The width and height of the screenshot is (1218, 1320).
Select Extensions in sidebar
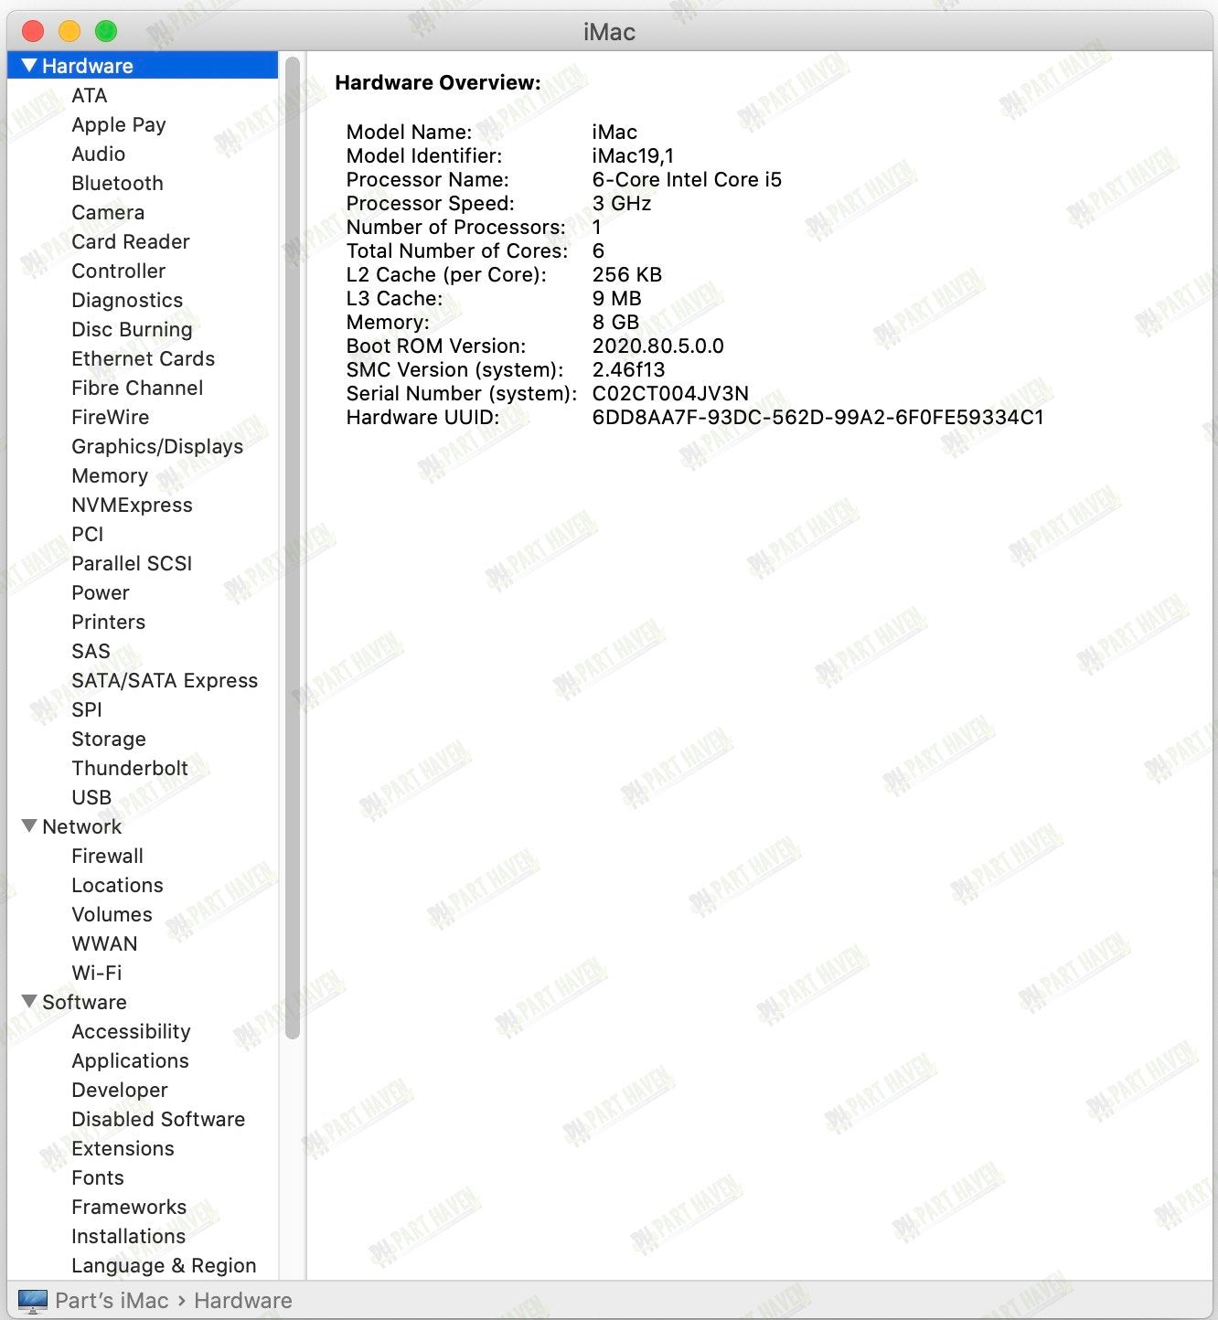pyautogui.click(x=123, y=1148)
